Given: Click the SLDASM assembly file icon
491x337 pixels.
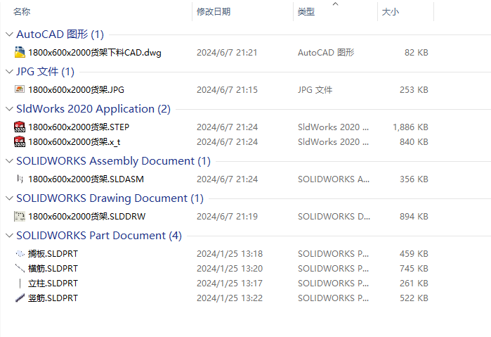Looking at the screenshot, I should point(20,179).
